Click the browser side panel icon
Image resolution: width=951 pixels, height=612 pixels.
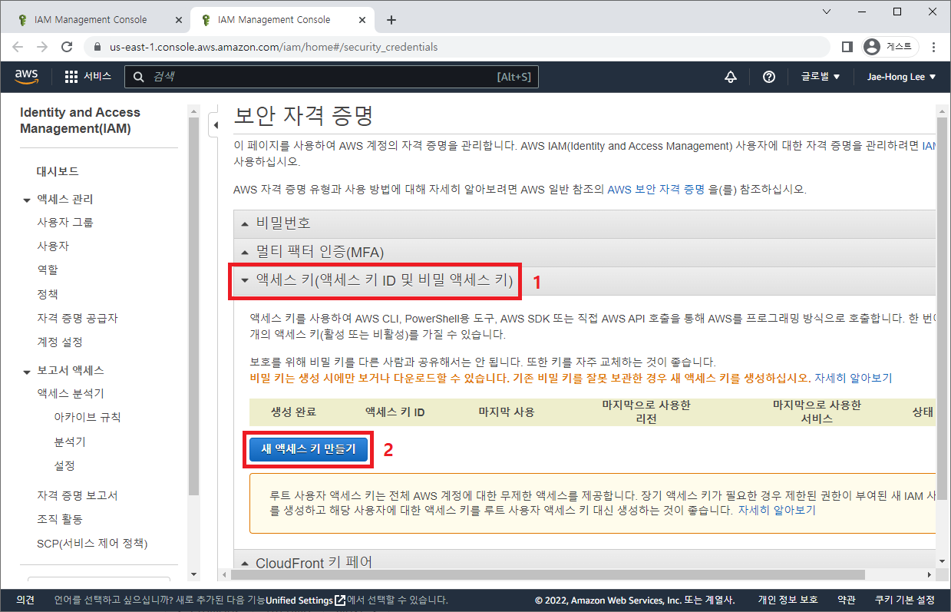pos(847,47)
